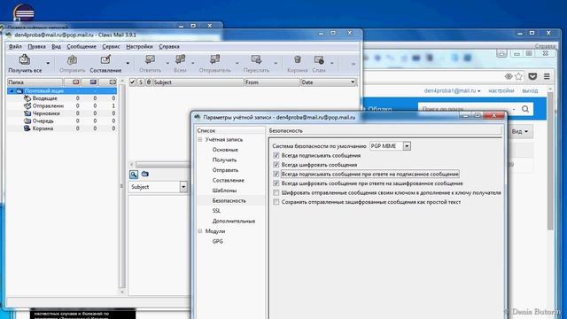Click the Получить все toolbar icon
The height and width of the screenshot is (319, 567).
pyautogui.click(x=25, y=59)
